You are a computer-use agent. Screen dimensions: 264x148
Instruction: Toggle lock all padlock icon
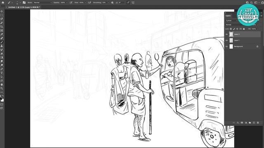point(244,29)
